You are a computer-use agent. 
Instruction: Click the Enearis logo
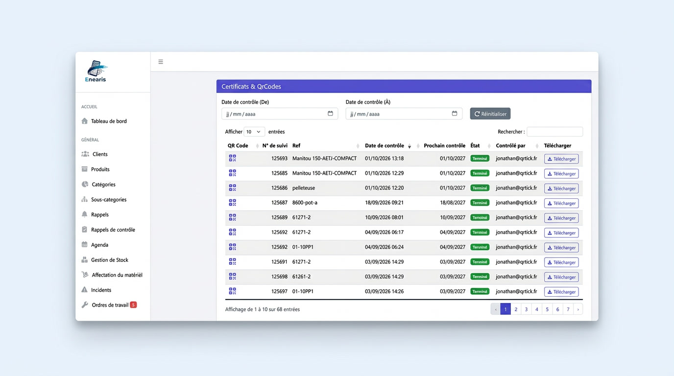click(x=96, y=71)
